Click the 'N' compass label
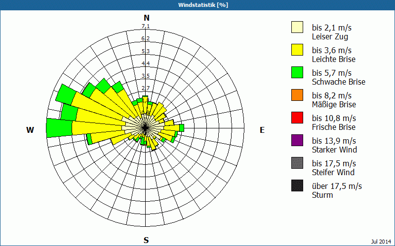Viewport: 395px width, 246px height. point(146,18)
